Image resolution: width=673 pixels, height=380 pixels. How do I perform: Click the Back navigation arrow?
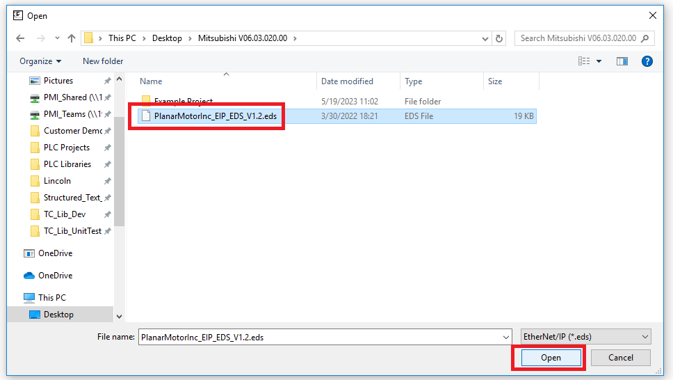click(20, 38)
